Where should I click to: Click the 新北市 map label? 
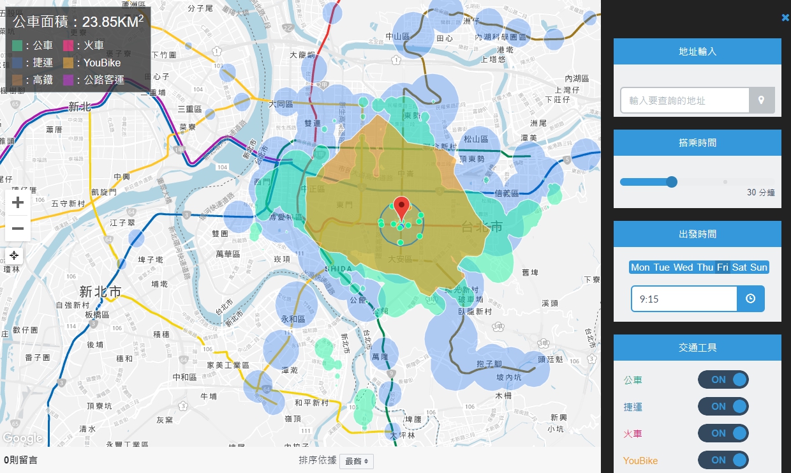click(100, 292)
